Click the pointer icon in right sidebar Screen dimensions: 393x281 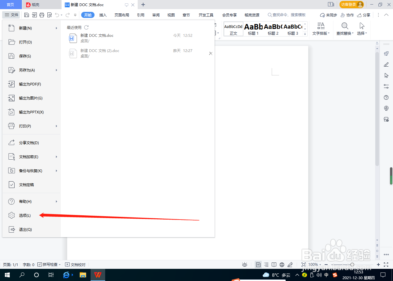click(x=386, y=75)
